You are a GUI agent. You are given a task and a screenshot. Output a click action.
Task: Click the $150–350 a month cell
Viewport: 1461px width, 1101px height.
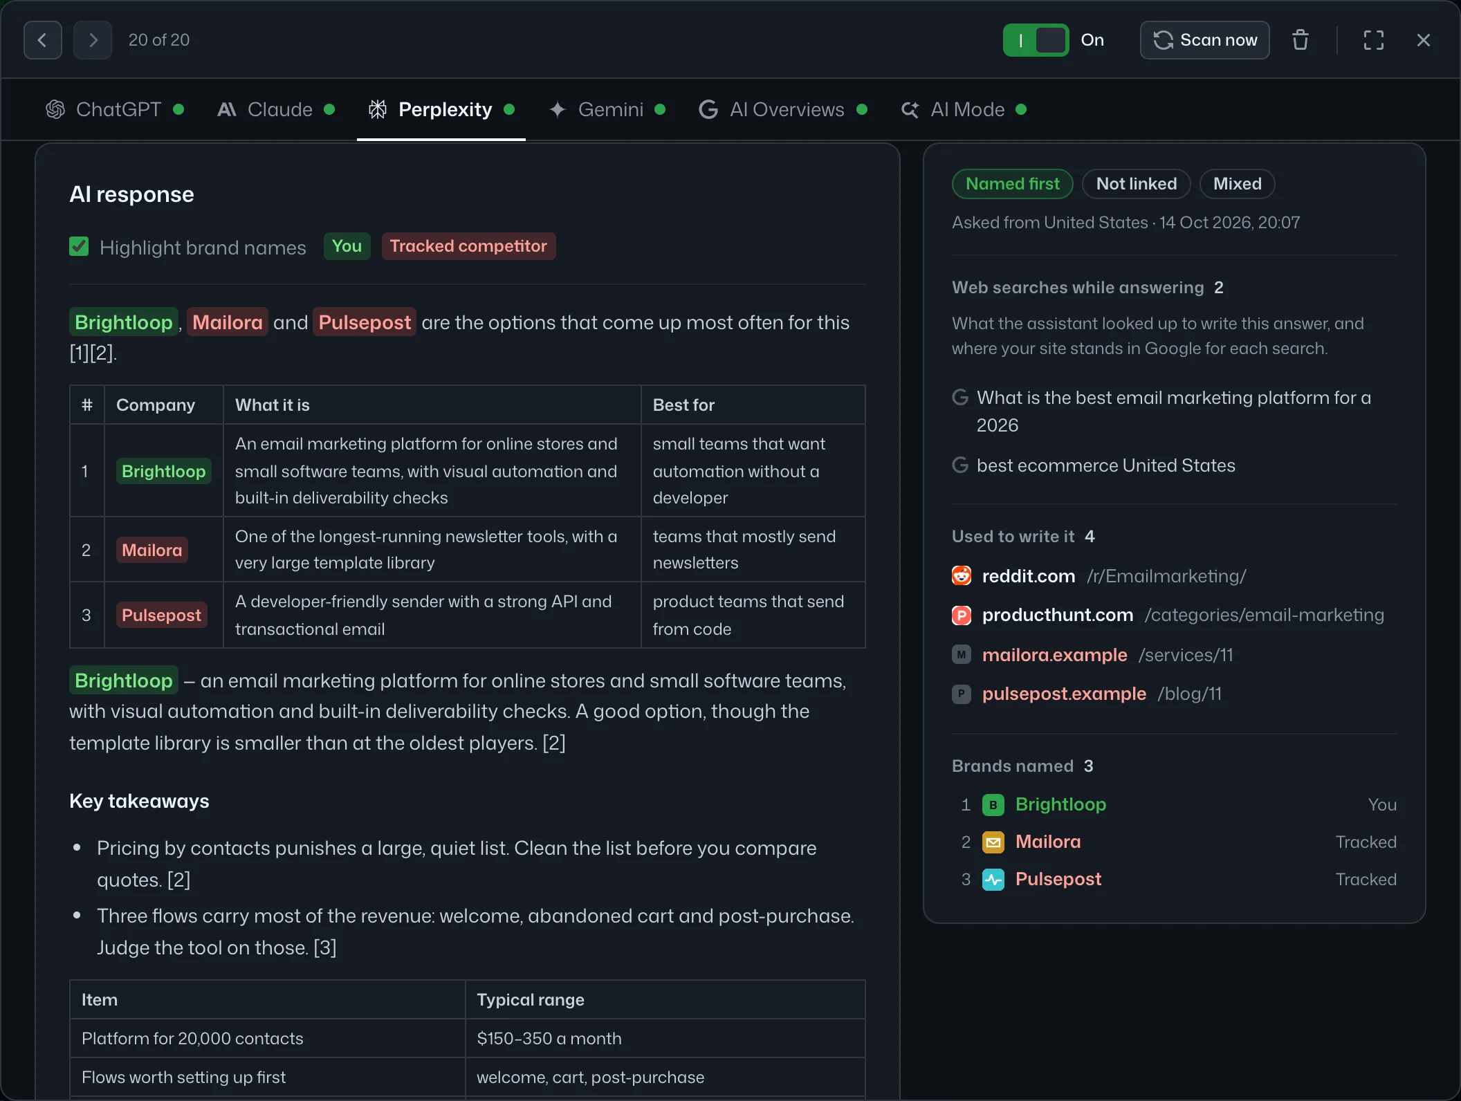[x=665, y=1038]
